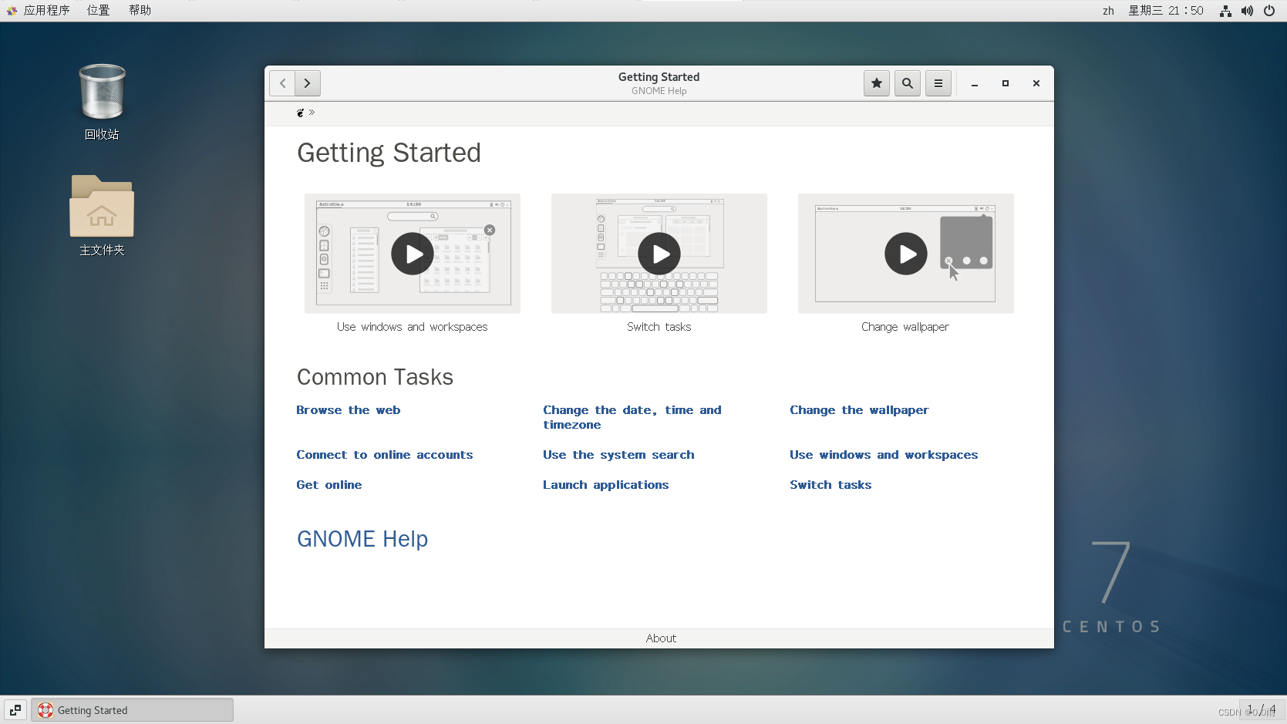
Task: Play the Switch tasks video
Action: 659,254
